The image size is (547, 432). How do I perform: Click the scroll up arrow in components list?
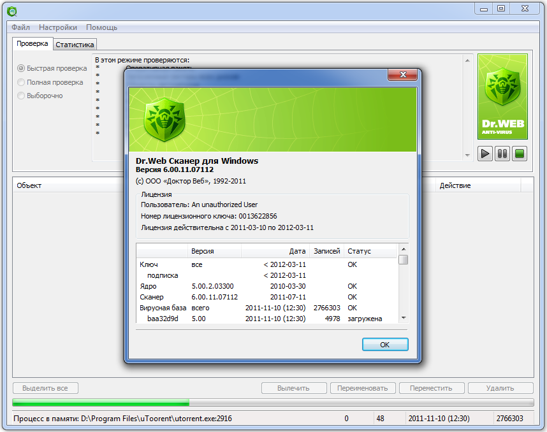pos(404,249)
